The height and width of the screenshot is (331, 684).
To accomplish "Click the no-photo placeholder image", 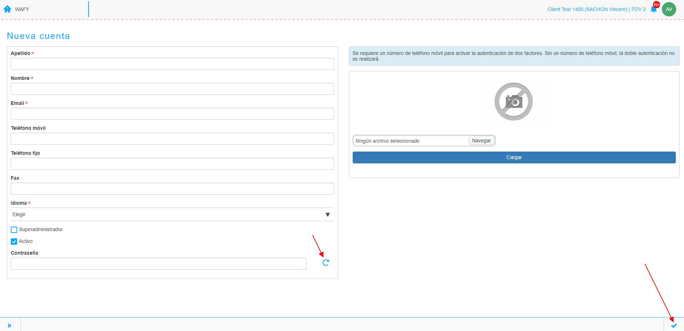I will coord(513,102).
